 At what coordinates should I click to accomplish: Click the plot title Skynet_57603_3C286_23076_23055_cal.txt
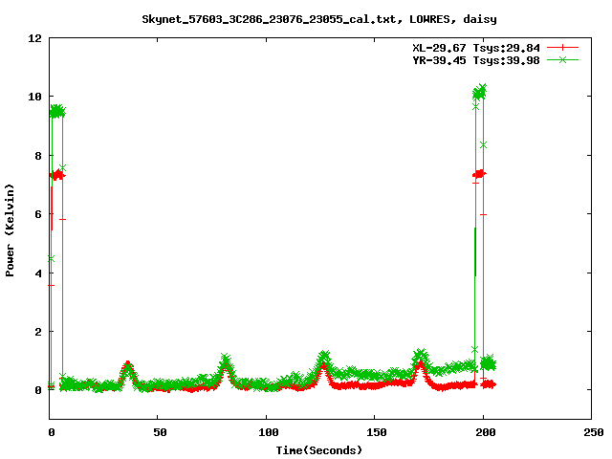pos(272,19)
